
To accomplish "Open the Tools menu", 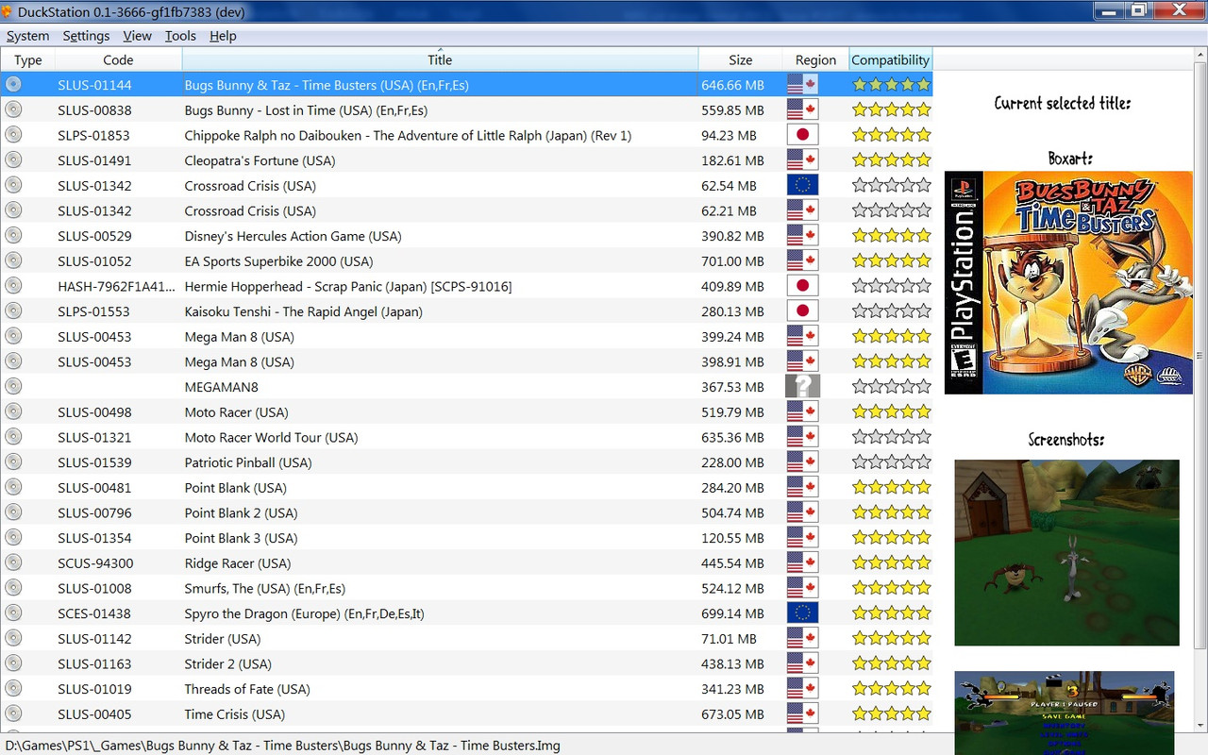I will pos(180,36).
